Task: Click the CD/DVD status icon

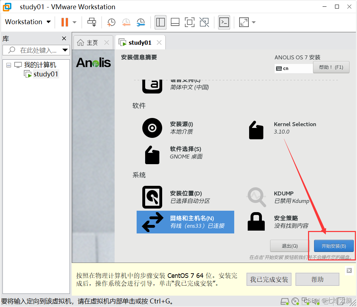Action: point(295,301)
